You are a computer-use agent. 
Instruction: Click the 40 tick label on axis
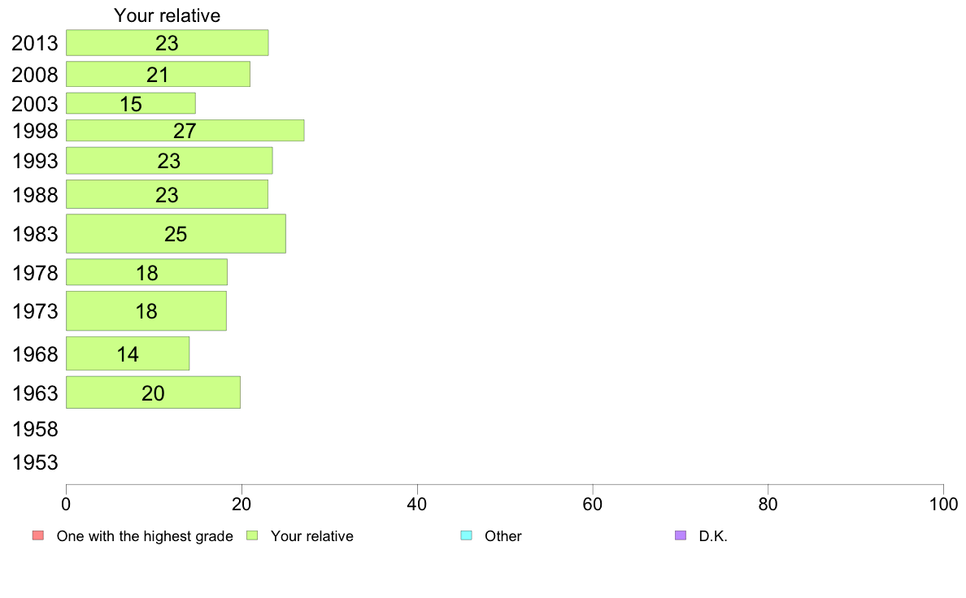tap(417, 505)
